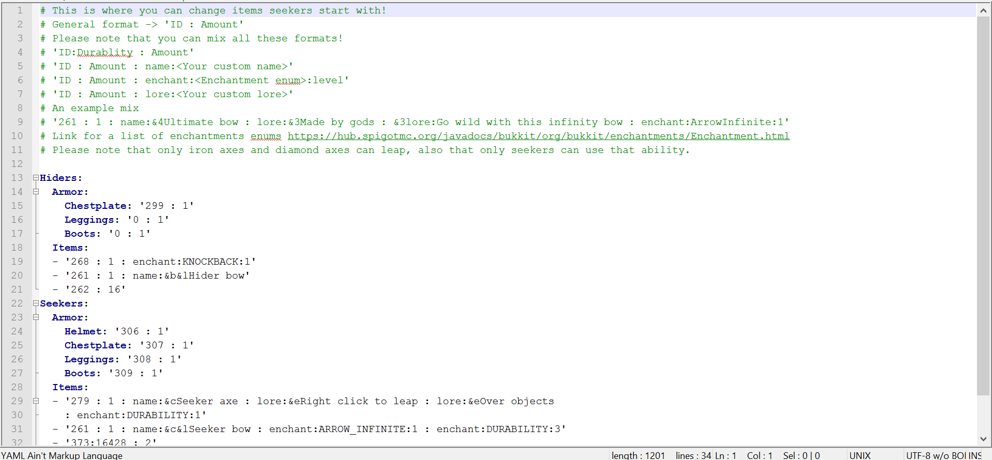Collapse the Hiders section fold marker
Image resolution: width=992 pixels, height=460 pixels.
(36, 178)
